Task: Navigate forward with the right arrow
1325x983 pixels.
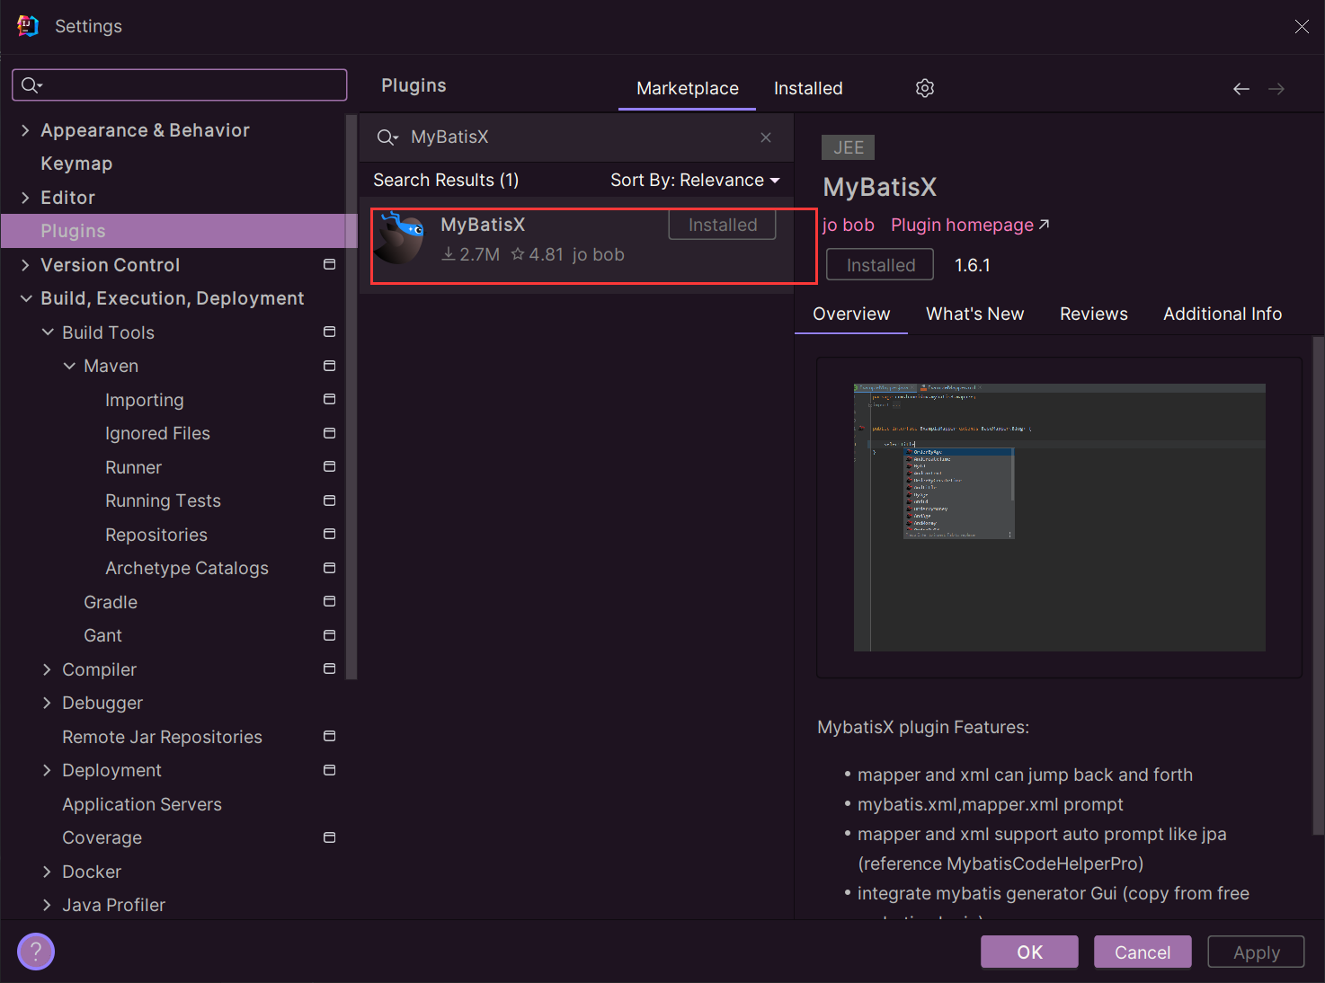Action: tap(1276, 89)
